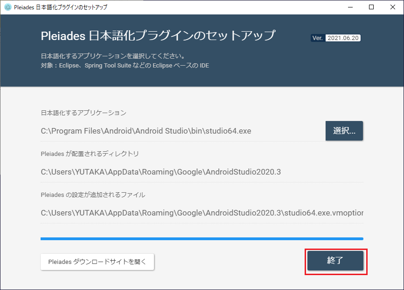This screenshot has height=290, width=404.
Task: Click the studio64.exe.vmoptions file path field
Action: tap(202, 213)
